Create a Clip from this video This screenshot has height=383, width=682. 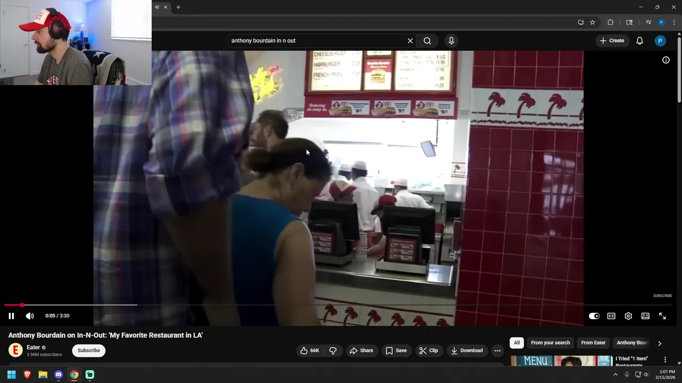tap(428, 351)
